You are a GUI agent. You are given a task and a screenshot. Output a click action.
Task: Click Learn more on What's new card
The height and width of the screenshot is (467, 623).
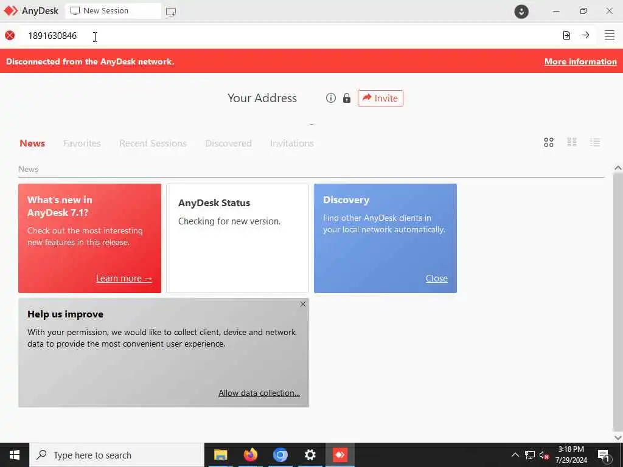(x=124, y=278)
